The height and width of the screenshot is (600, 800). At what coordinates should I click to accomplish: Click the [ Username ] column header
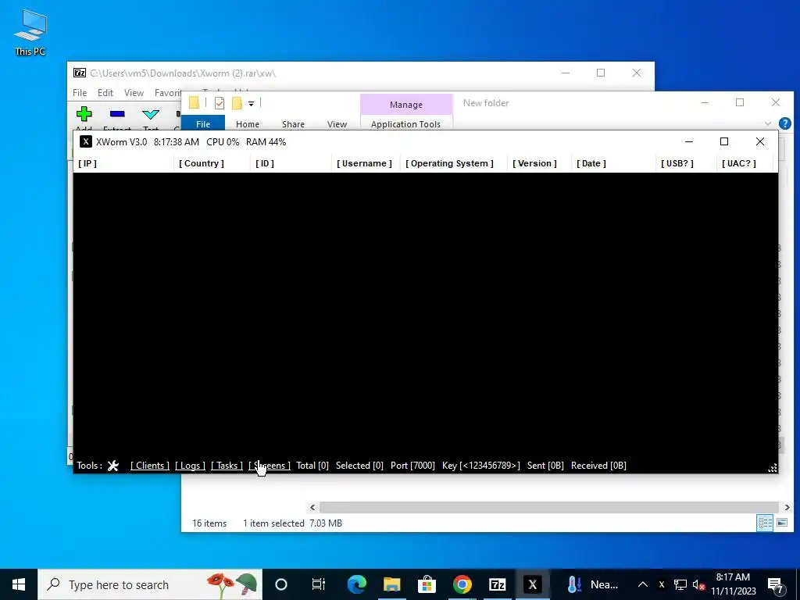click(x=364, y=163)
